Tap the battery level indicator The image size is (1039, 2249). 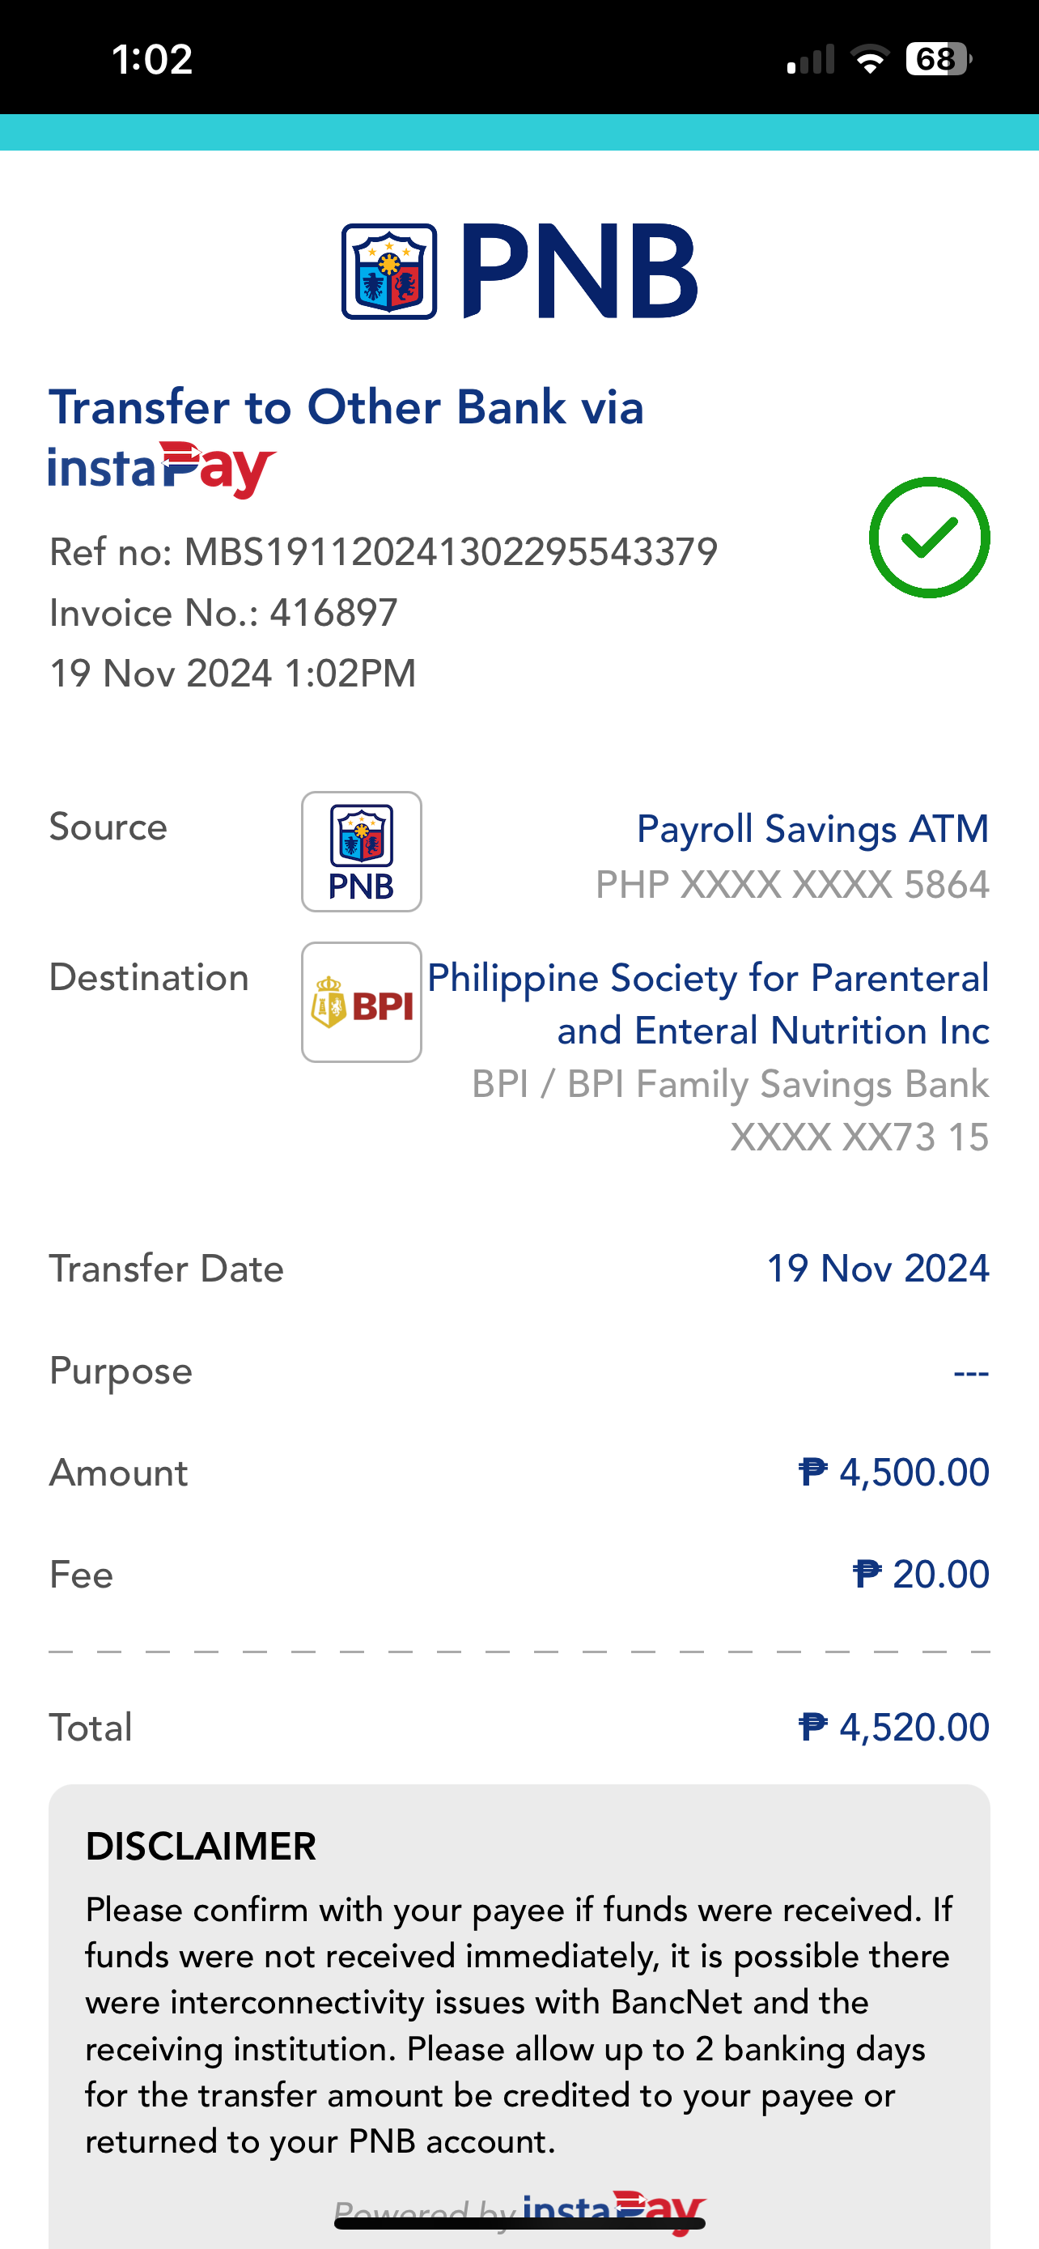pyautogui.click(x=939, y=58)
